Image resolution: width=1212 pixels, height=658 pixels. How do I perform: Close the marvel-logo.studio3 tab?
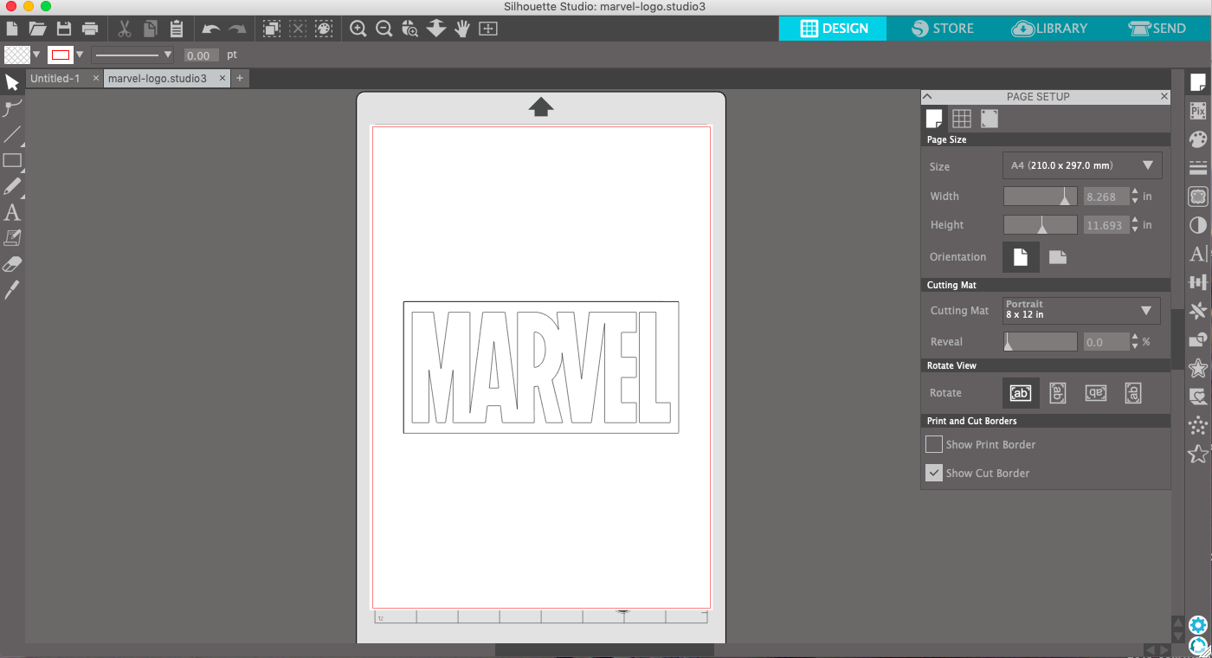coord(222,78)
